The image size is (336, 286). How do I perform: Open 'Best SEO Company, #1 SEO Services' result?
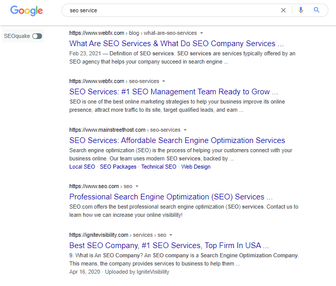coord(169,246)
